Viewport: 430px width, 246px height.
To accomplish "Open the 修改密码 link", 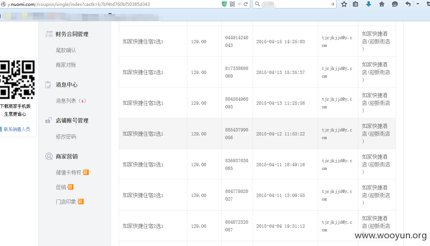I will (66, 137).
